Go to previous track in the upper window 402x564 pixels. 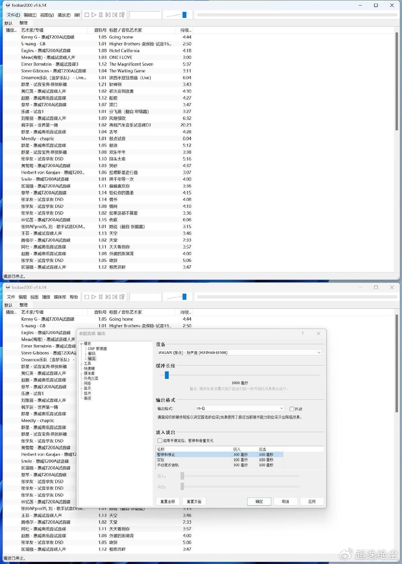108,15
